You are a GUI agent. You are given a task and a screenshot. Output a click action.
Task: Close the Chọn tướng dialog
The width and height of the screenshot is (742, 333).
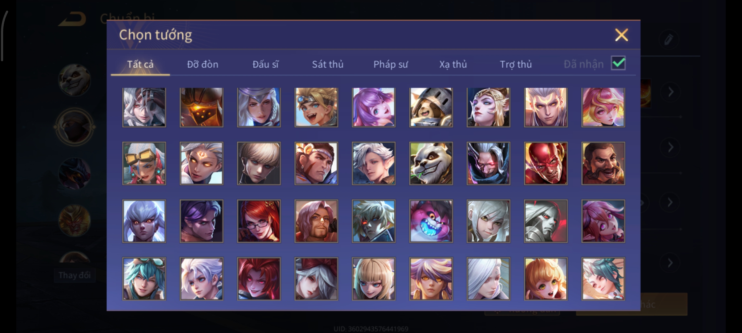pyautogui.click(x=621, y=35)
